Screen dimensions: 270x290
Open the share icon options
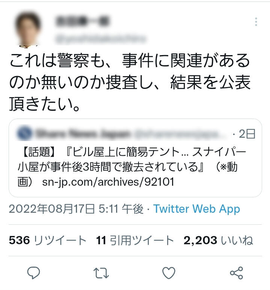click(x=236, y=273)
